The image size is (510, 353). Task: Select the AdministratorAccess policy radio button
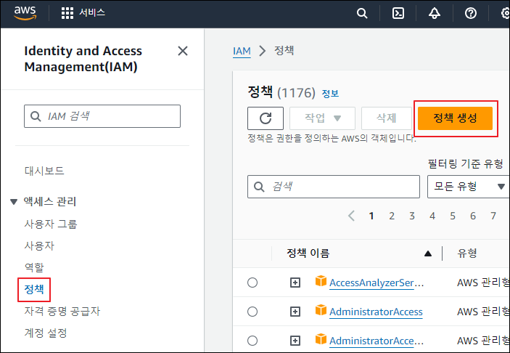[252, 312]
